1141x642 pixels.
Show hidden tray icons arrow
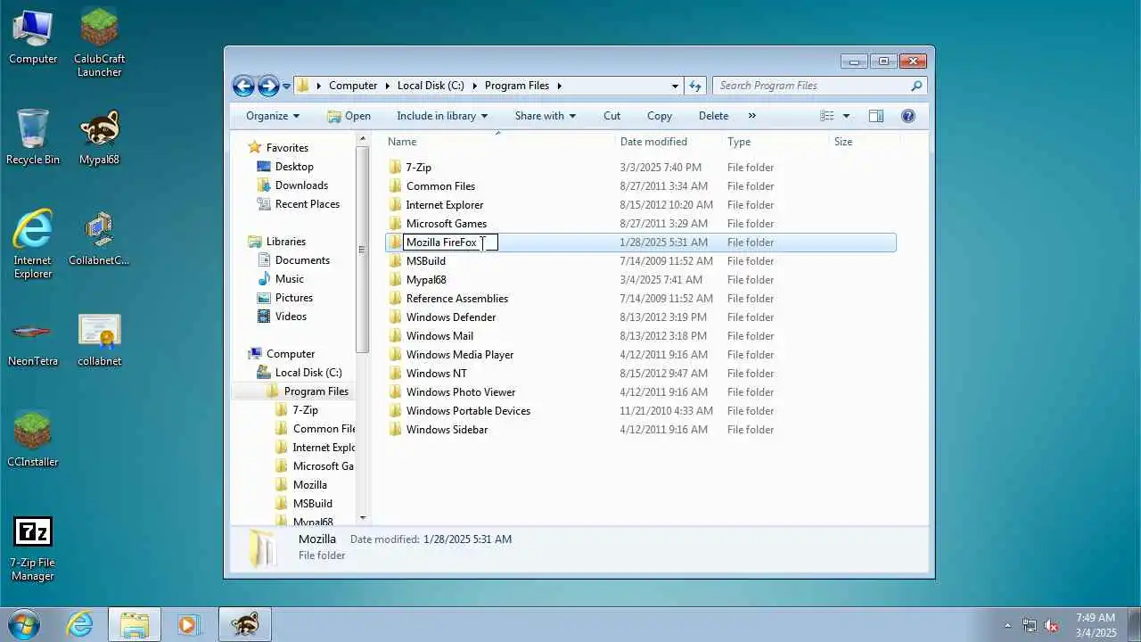click(1008, 625)
